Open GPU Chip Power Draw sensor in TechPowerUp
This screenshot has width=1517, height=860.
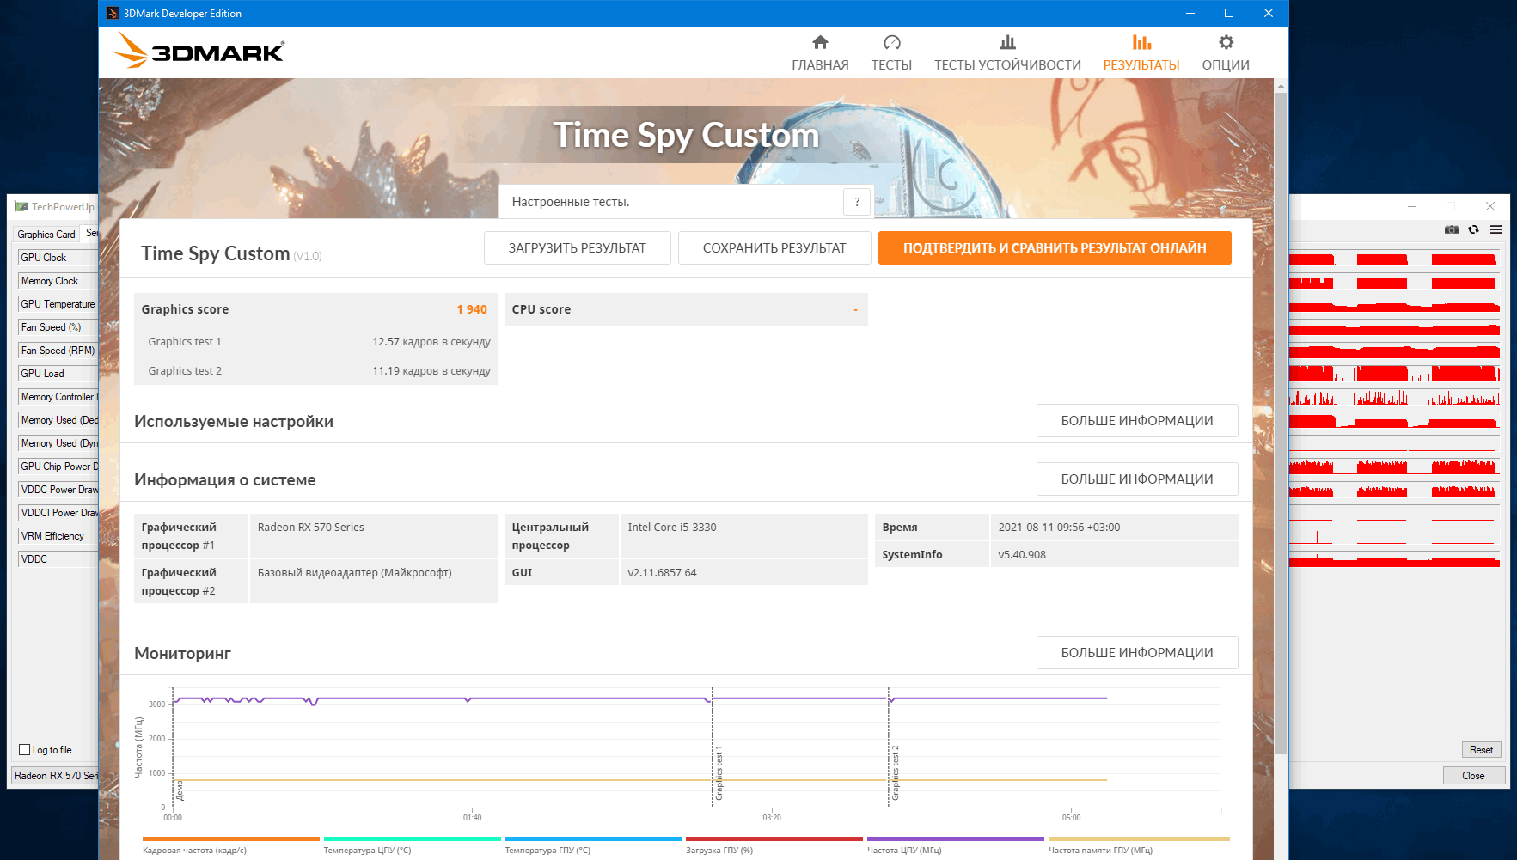tap(58, 467)
